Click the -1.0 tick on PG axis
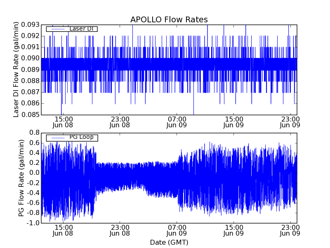This screenshot has height=248, width=330. [33, 223]
